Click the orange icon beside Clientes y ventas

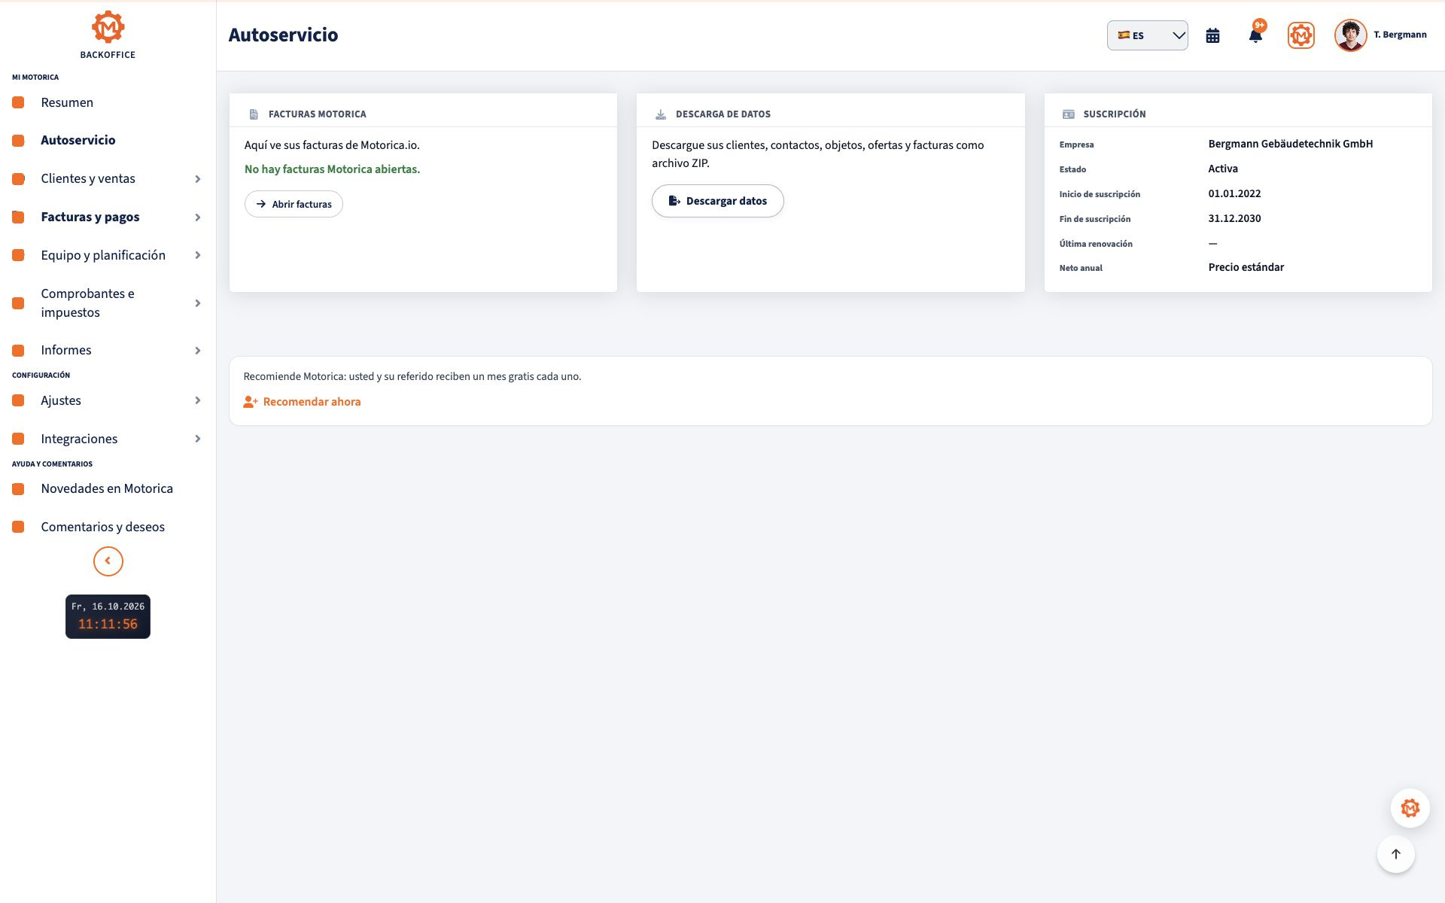coord(18,179)
